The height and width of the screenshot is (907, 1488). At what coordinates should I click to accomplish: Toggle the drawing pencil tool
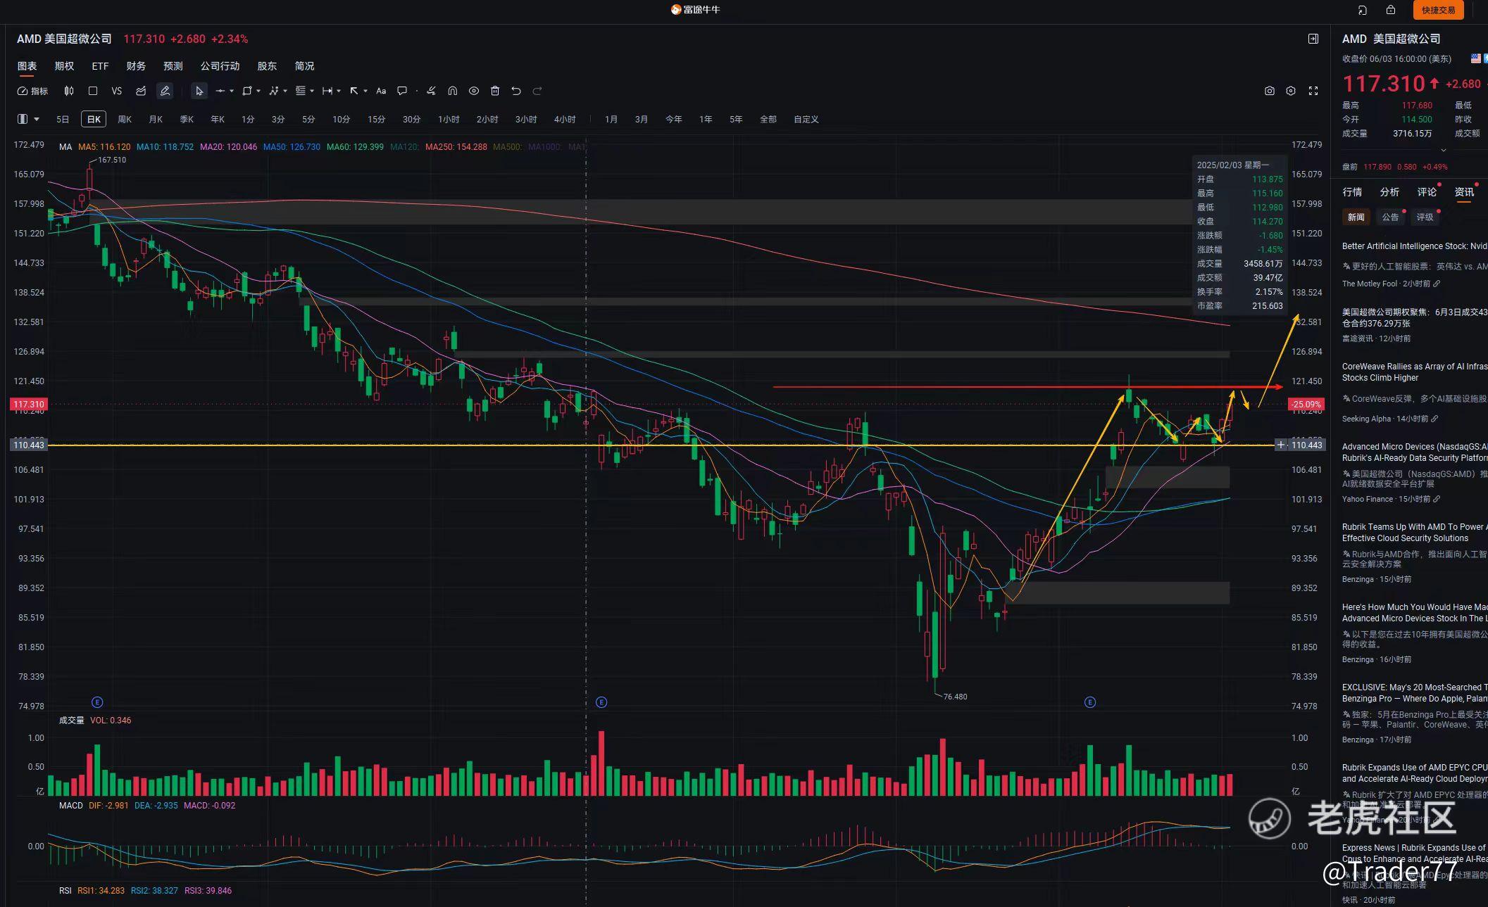pyautogui.click(x=165, y=91)
